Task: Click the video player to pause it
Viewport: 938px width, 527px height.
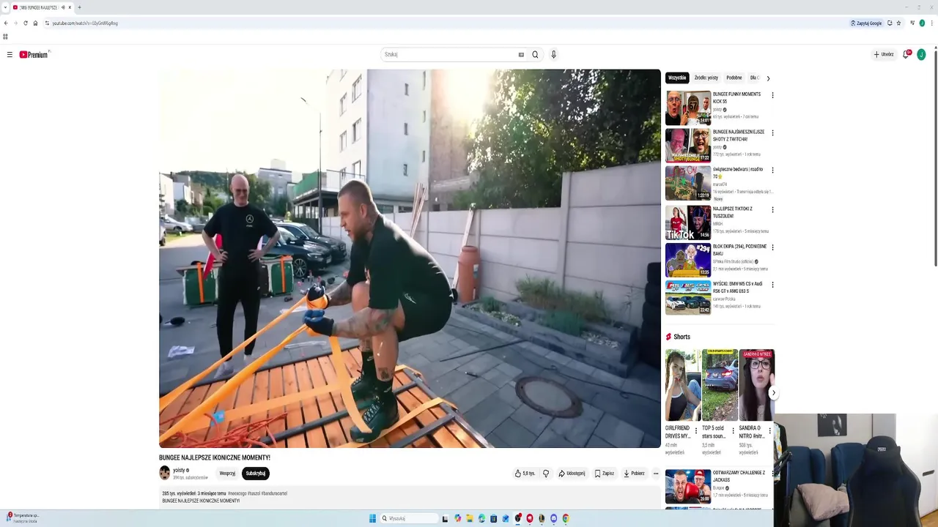Action: [x=410, y=258]
